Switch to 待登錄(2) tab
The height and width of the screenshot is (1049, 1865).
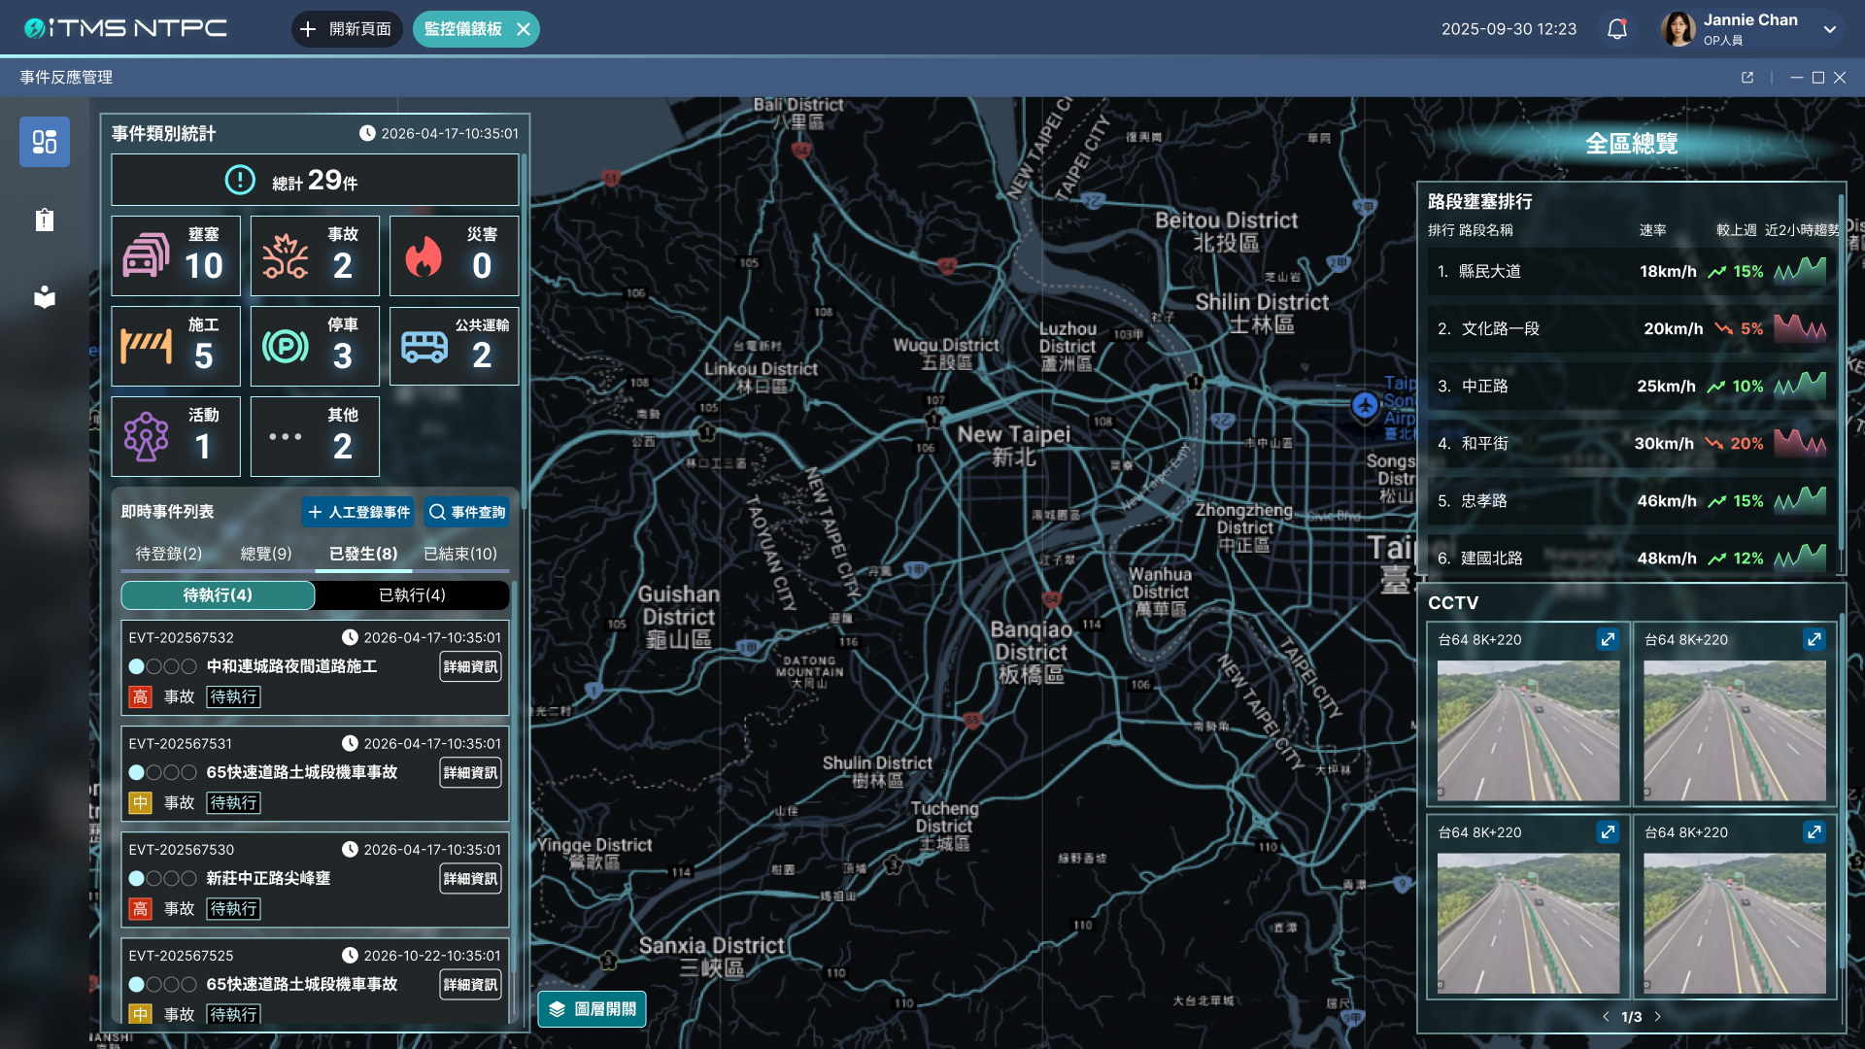coord(169,554)
